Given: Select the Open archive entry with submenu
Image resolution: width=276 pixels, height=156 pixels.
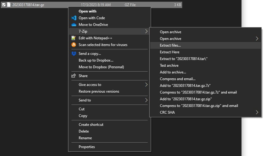Looking at the screenshot, I should 205,38.
